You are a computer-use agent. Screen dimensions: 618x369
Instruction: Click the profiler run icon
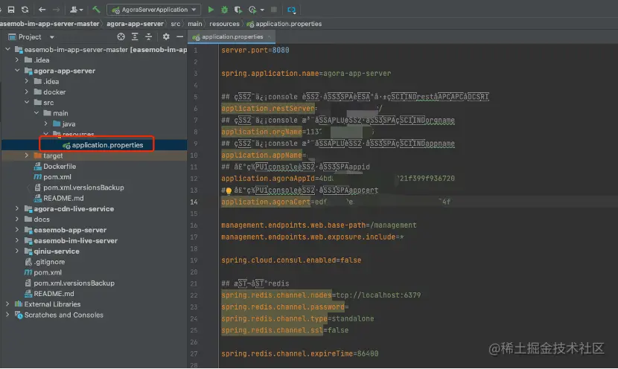(252, 10)
